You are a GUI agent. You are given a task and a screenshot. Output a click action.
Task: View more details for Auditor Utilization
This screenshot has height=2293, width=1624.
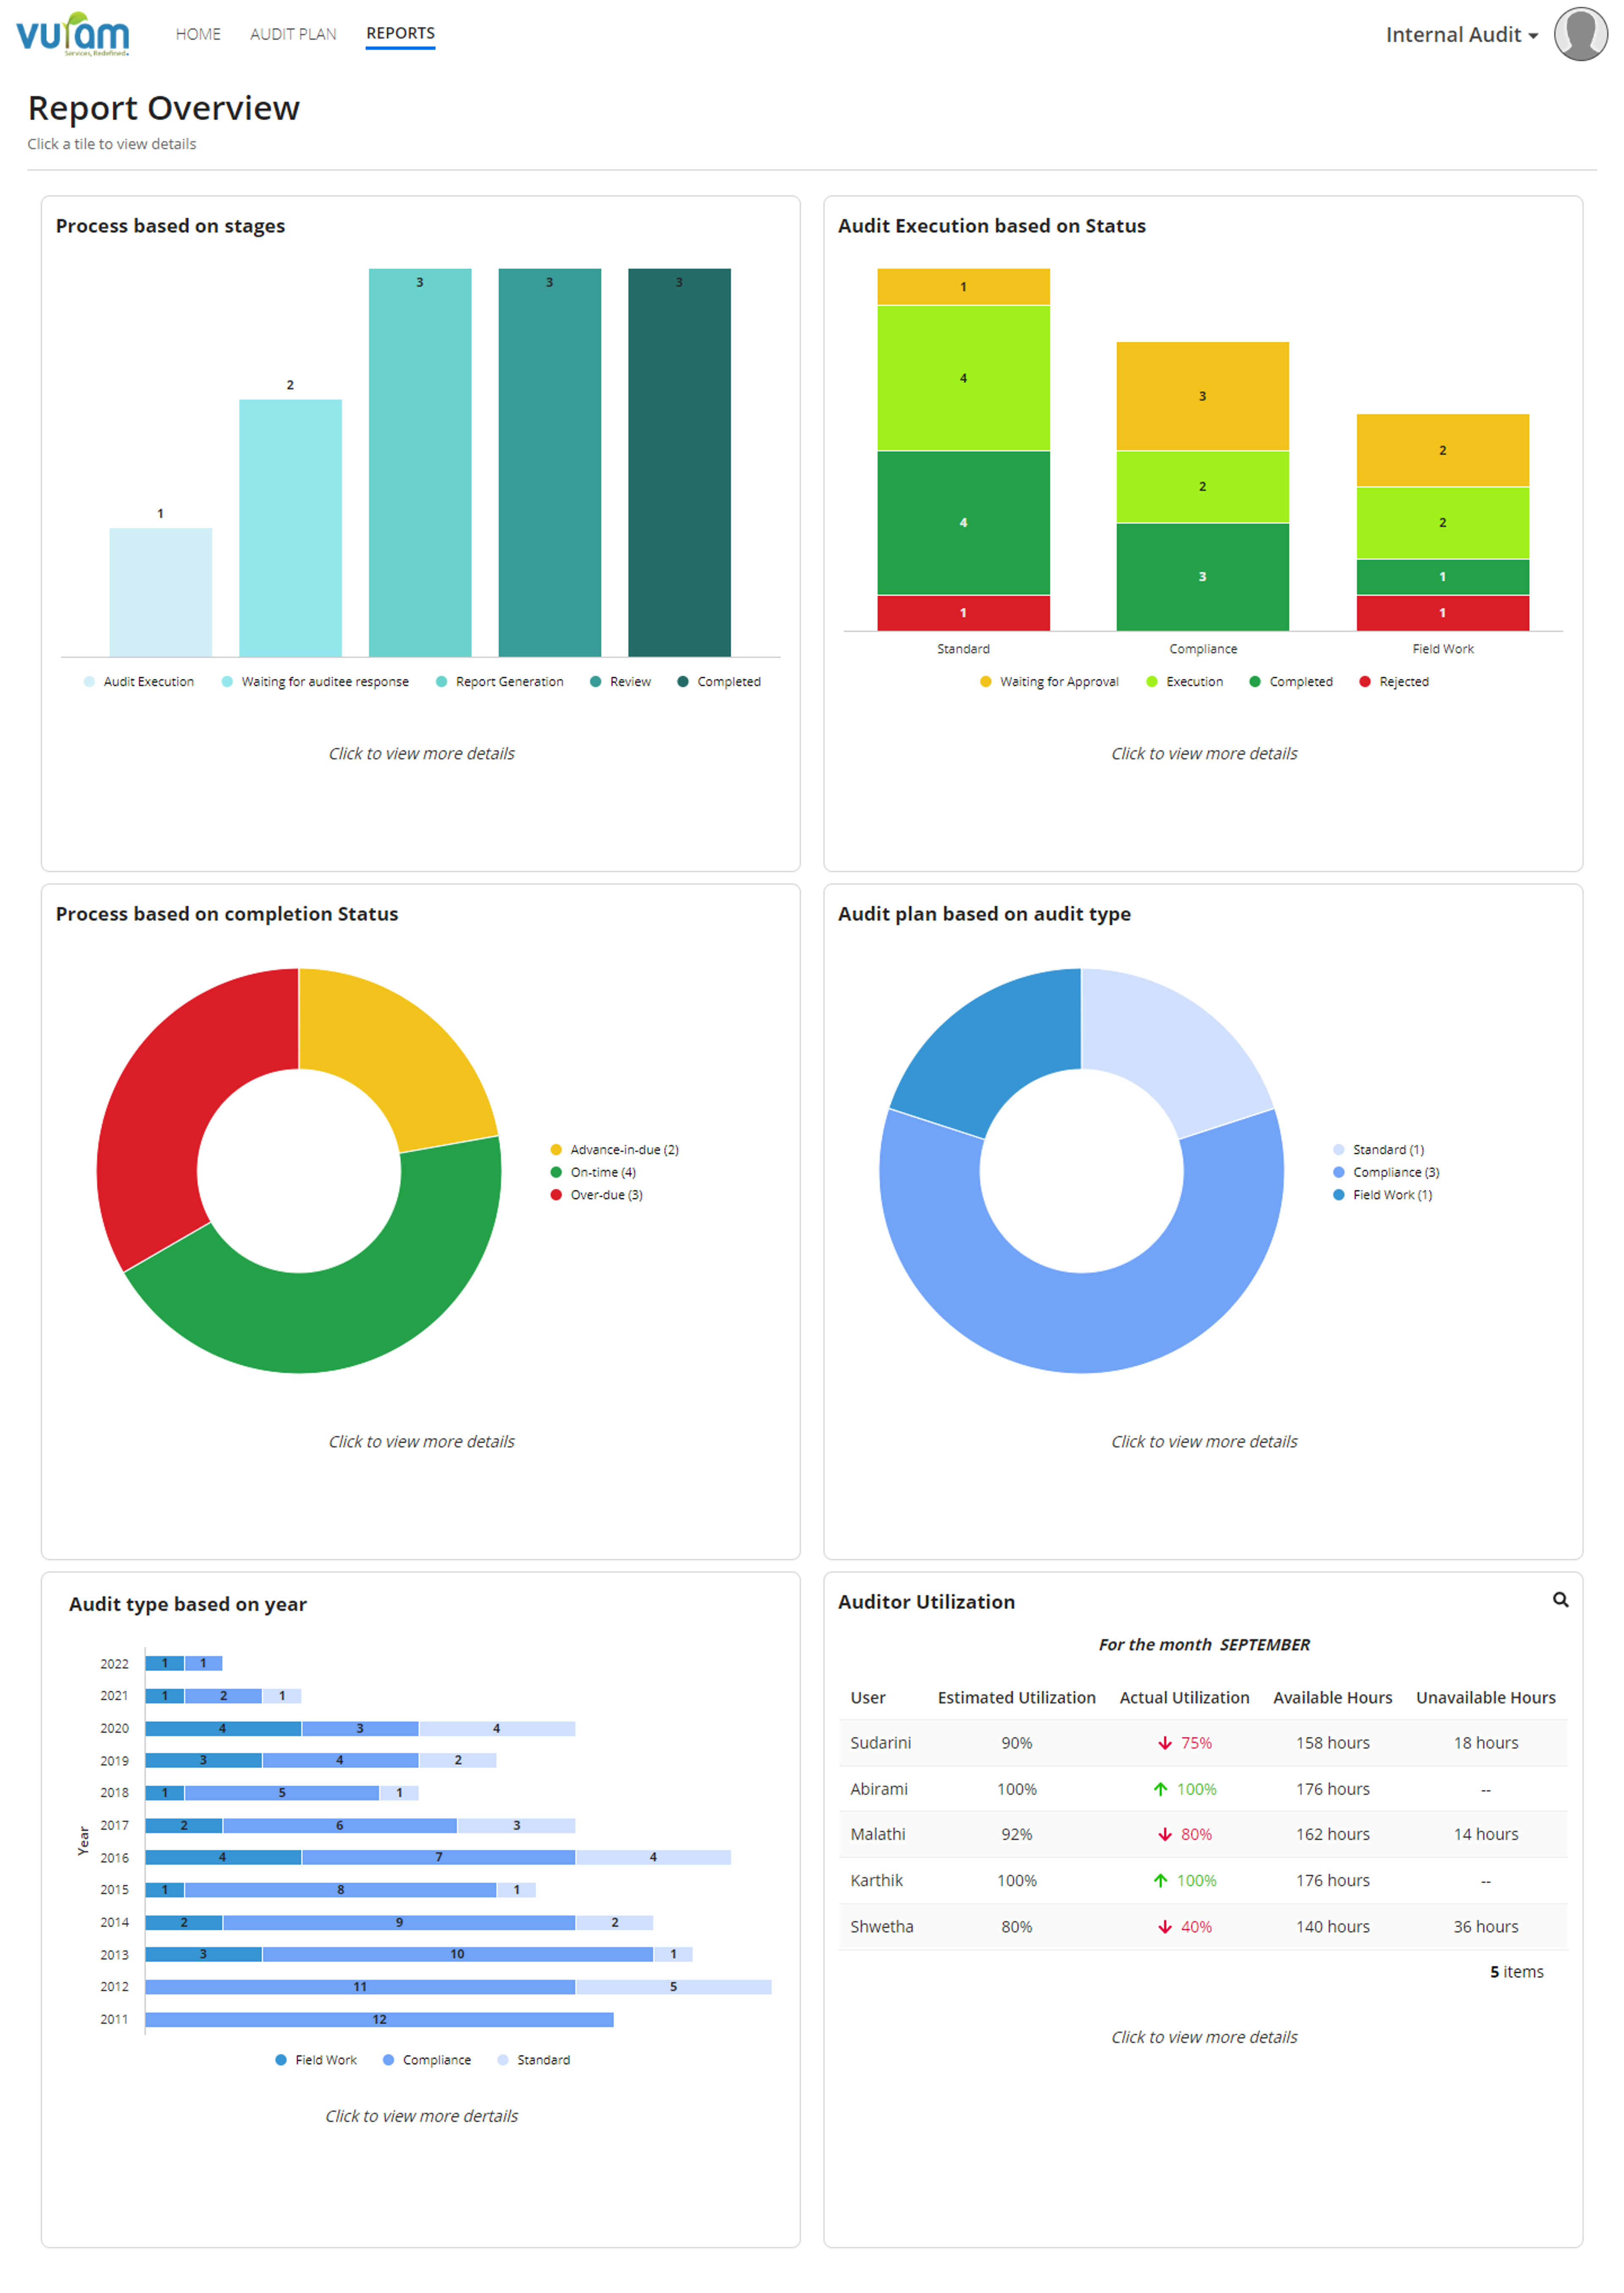point(1204,2037)
